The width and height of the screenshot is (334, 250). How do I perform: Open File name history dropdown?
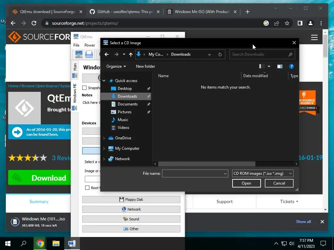click(225, 174)
